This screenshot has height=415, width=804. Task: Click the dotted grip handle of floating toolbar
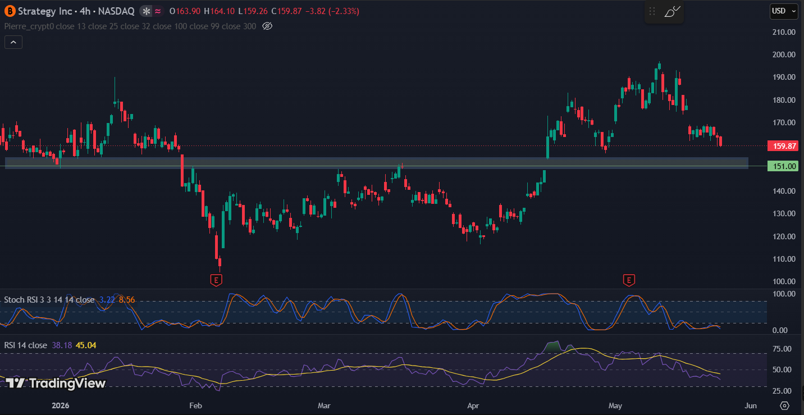(652, 12)
